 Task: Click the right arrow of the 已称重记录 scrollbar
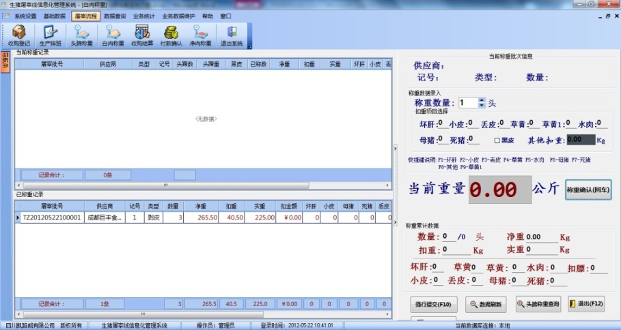(x=388, y=314)
